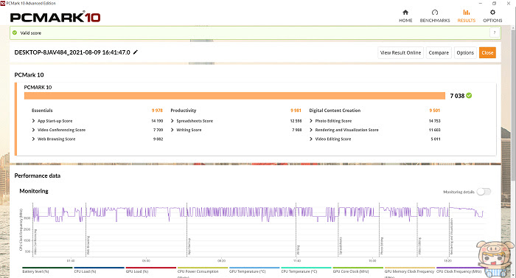Viewport: 516px width, 278px height.
Task: Close the result with the orange Close button
Action: pos(487,52)
